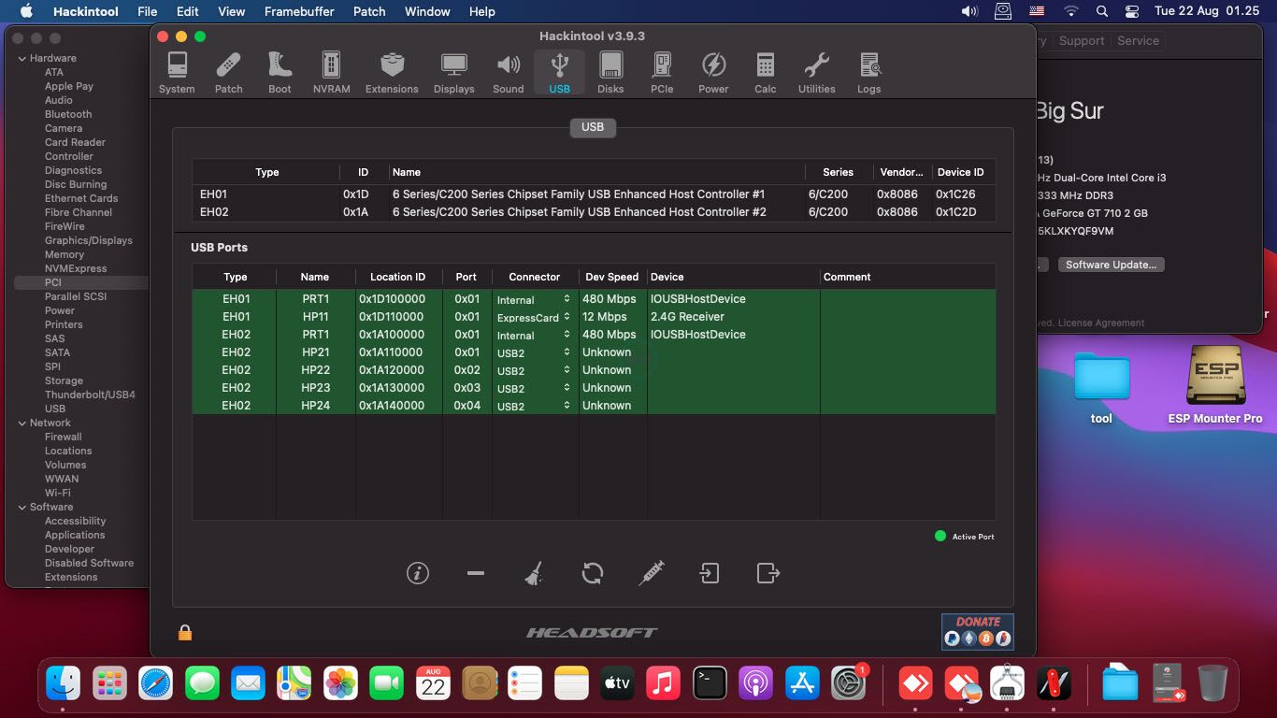This screenshot has height=718, width=1277.
Task: Click the export icon at bottom
Action: [x=768, y=573]
